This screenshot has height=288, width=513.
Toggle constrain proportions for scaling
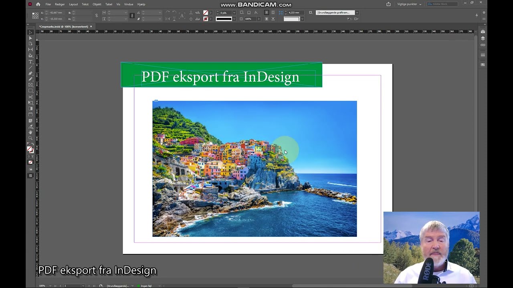[132, 16]
